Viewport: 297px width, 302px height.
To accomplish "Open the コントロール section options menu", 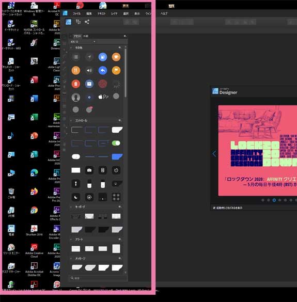I will (120, 120).
